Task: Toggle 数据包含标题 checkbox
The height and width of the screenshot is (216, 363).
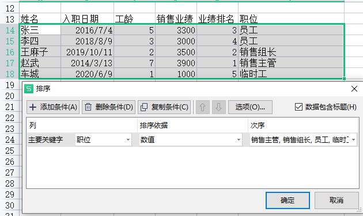Action: pos(298,107)
